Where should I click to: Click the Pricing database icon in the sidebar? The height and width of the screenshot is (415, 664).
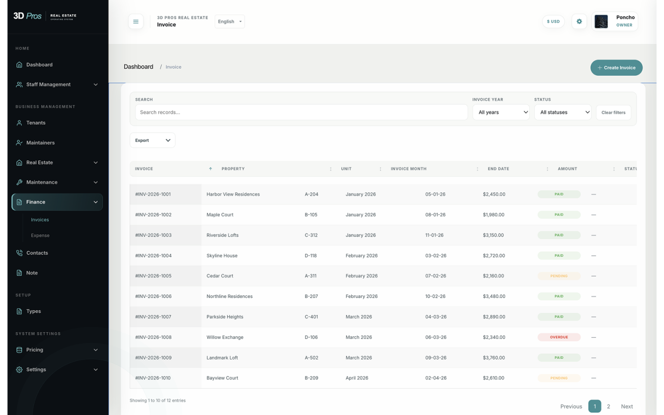coord(19,350)
